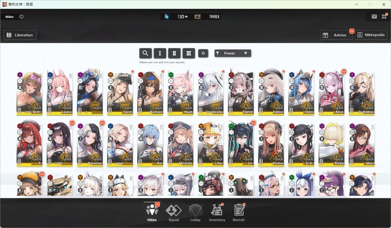The width and height of the screenshot is (391, 228).
Task: Select the Cinderella character card
Action: 211,93
